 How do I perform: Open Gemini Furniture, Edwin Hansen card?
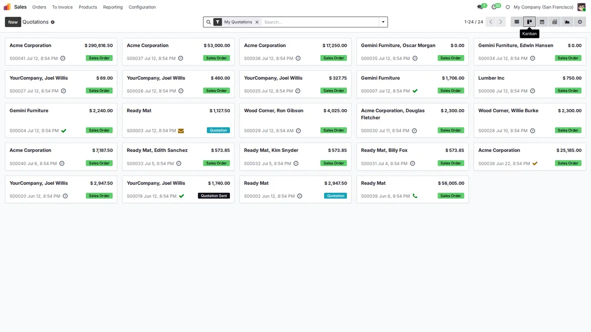coord(530,52)
